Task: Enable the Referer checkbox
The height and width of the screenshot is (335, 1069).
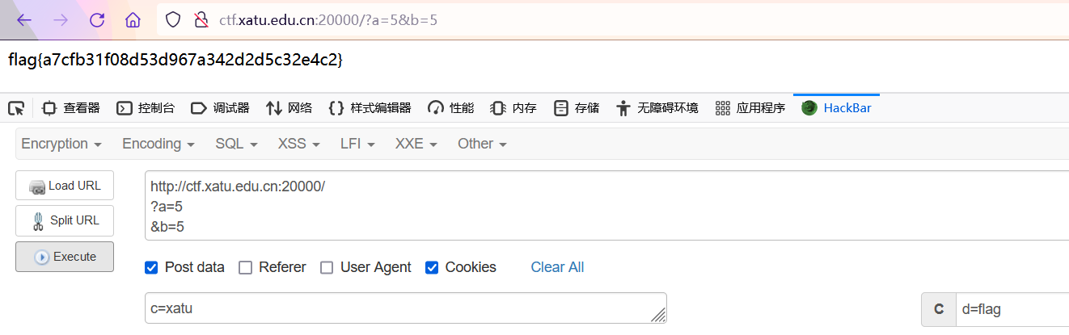Action: pos(246,267)
